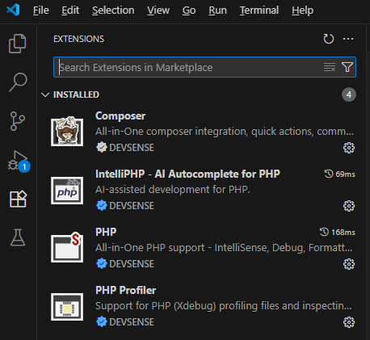
Task: Click 'All-in-One composer integration' description
Action: [225, 132]
